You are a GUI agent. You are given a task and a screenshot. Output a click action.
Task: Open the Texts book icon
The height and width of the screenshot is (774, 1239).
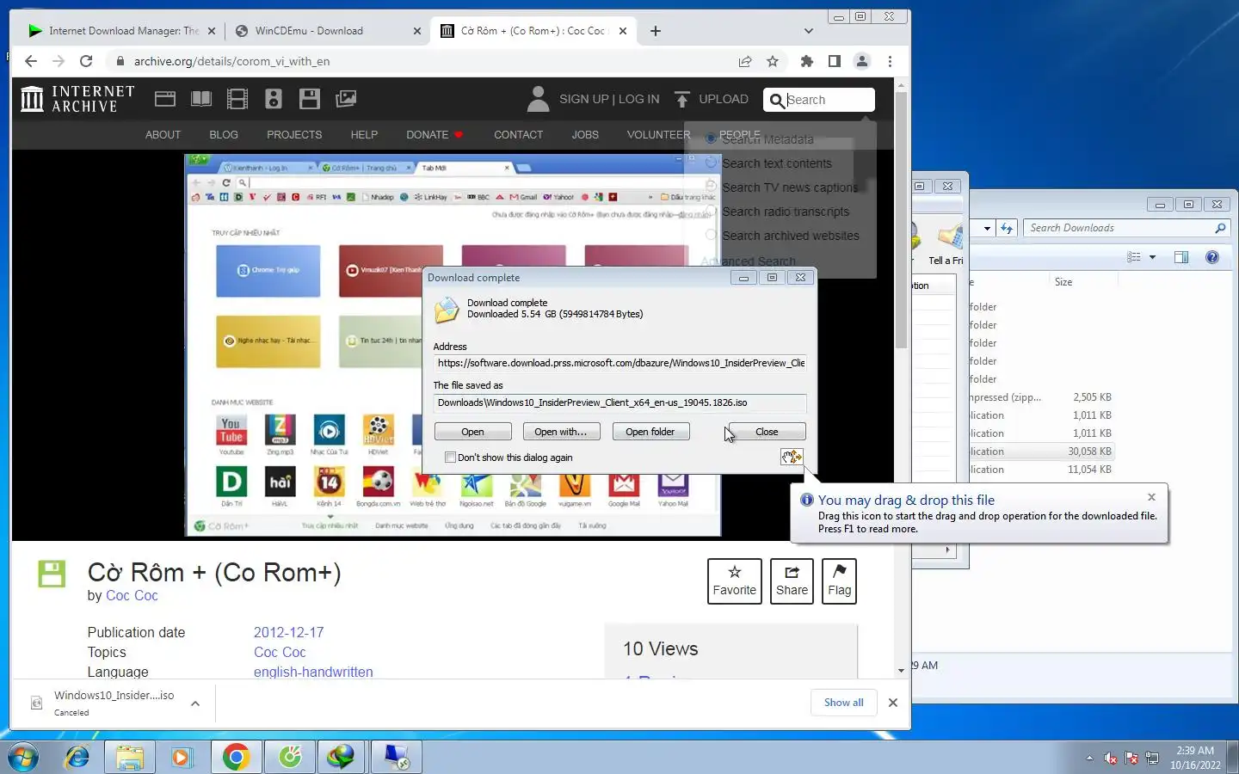[x=201, y=99]
